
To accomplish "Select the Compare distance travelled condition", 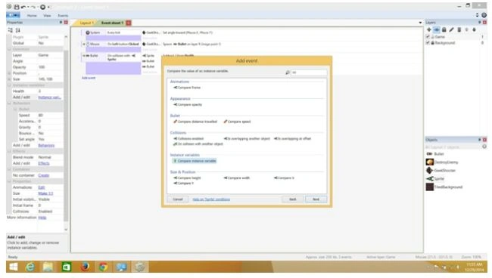I will point(195,122).
